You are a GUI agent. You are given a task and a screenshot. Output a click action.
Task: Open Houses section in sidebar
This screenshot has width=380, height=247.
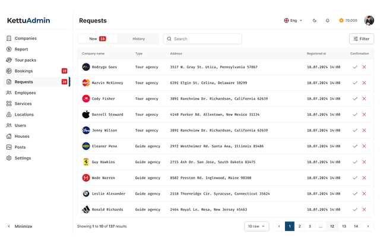coord(22,136)
